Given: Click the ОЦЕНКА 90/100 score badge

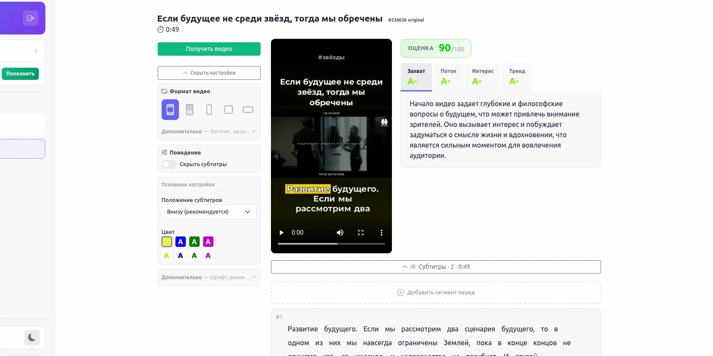Looking at the screenshot, I should pyautogui.click(x=436, y=48).
